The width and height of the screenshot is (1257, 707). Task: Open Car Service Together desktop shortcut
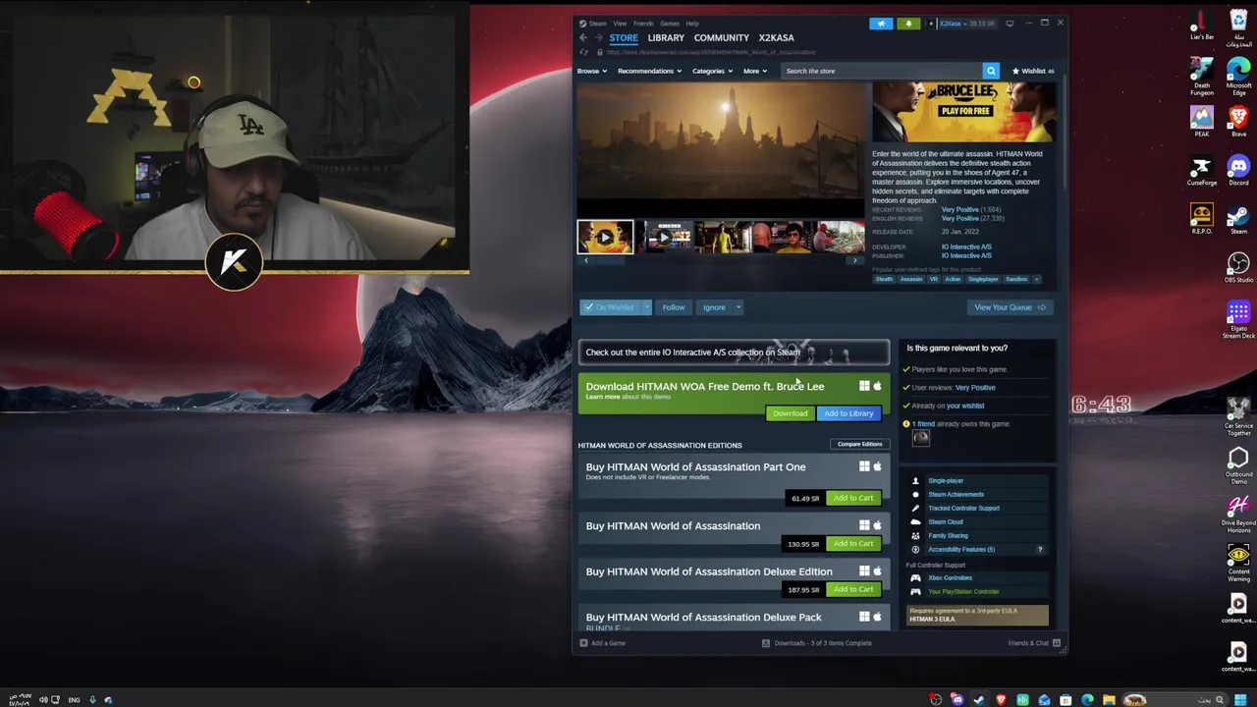(x=1238, y=414)
